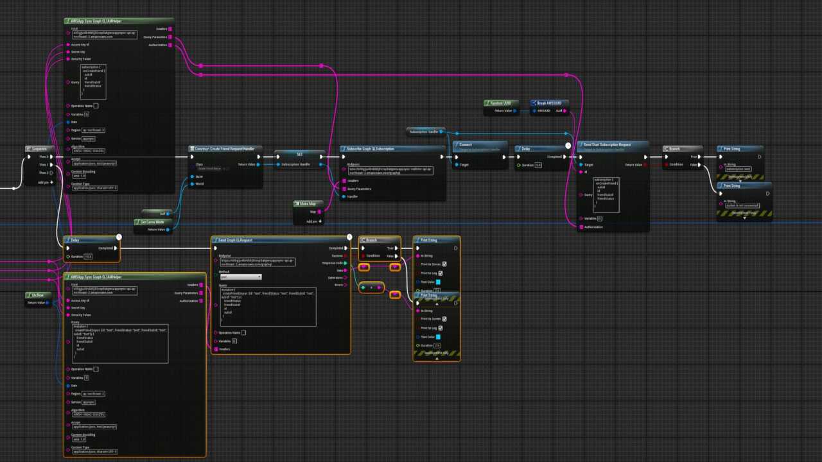Open Text Color swatch on upper selected Print String

[x=439, y=282]
